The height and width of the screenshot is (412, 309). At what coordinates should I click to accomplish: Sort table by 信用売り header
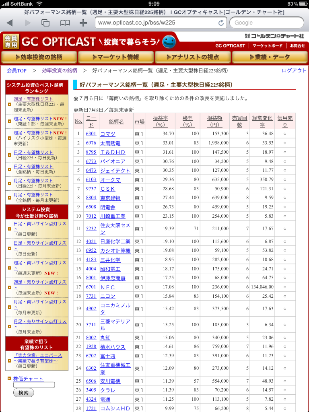285,122
